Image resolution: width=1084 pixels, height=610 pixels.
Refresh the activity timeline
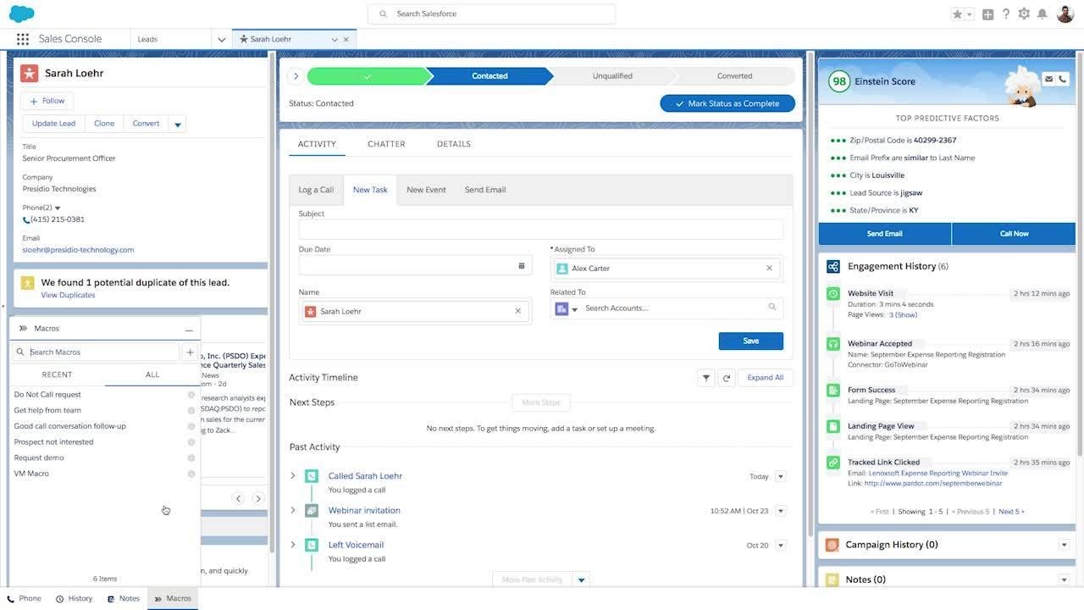[726, 378]
